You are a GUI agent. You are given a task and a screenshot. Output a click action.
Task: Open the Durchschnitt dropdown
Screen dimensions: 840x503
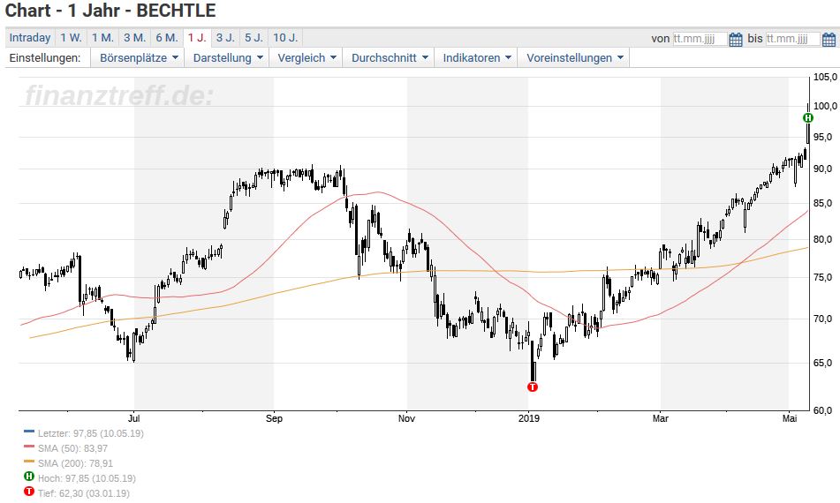[390, 57]
